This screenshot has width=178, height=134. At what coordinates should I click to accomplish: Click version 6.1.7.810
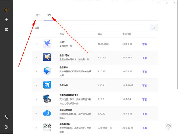[x=102, y=71]
